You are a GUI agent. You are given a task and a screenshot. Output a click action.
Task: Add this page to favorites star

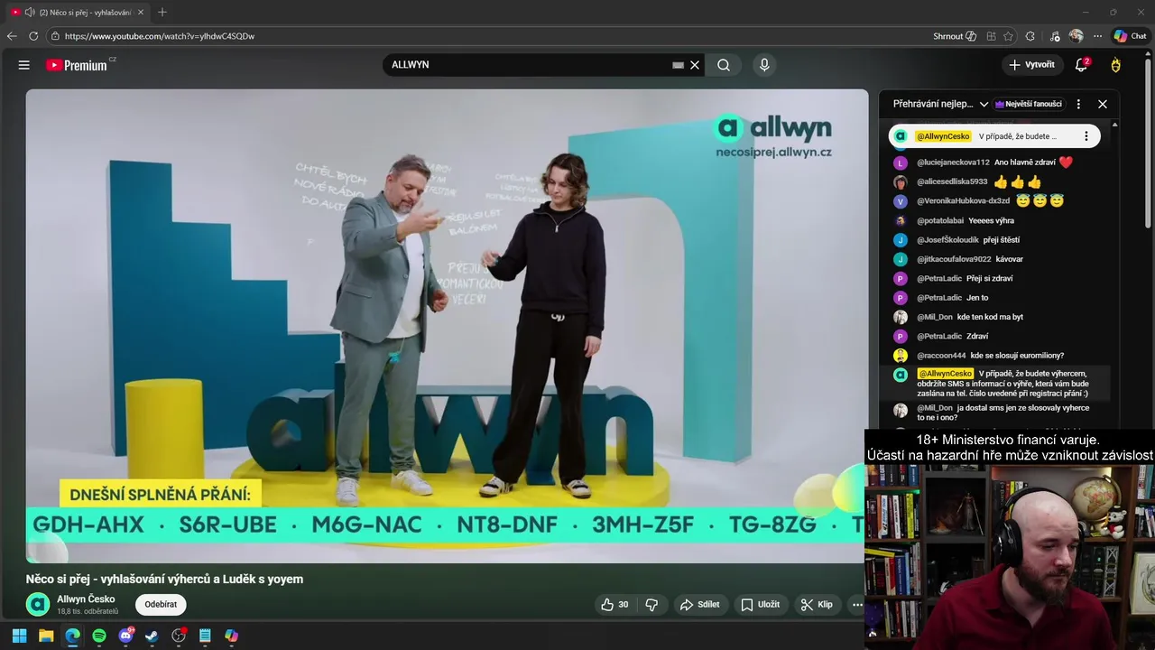(x=1008, y=36)
